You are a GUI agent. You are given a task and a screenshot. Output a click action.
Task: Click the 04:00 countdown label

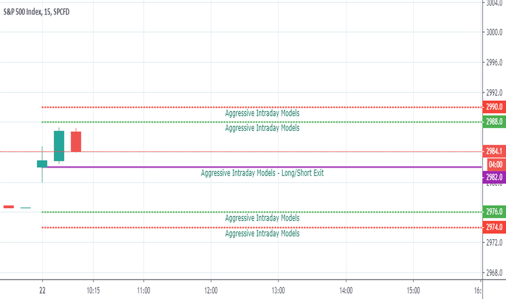point(495,165)
